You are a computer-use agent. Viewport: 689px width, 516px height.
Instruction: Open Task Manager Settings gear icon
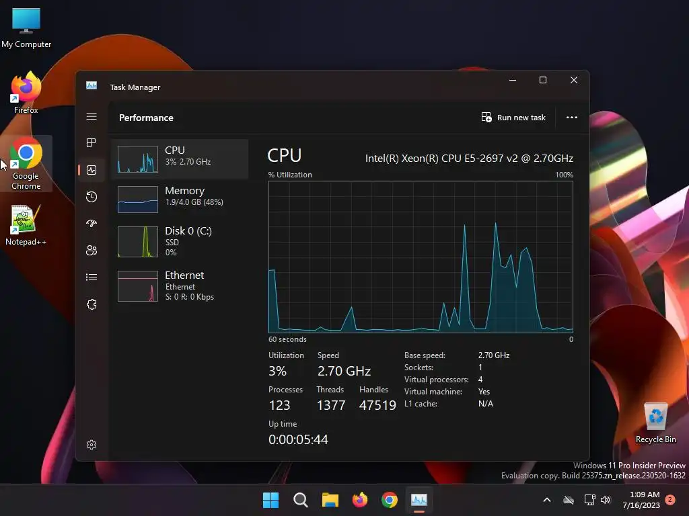point(92,445)
